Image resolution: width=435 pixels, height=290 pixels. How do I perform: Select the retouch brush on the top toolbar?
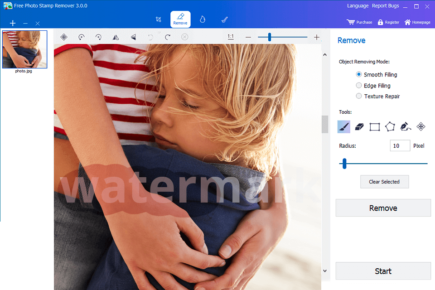224,19
